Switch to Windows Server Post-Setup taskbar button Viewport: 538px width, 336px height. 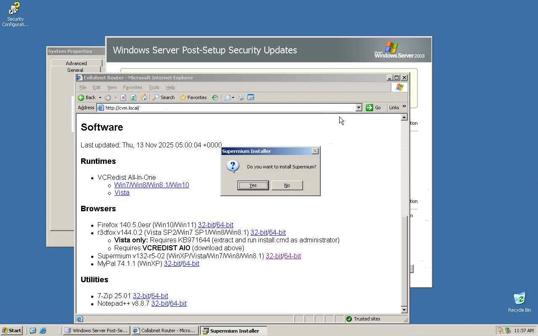(x=96, y=331)
